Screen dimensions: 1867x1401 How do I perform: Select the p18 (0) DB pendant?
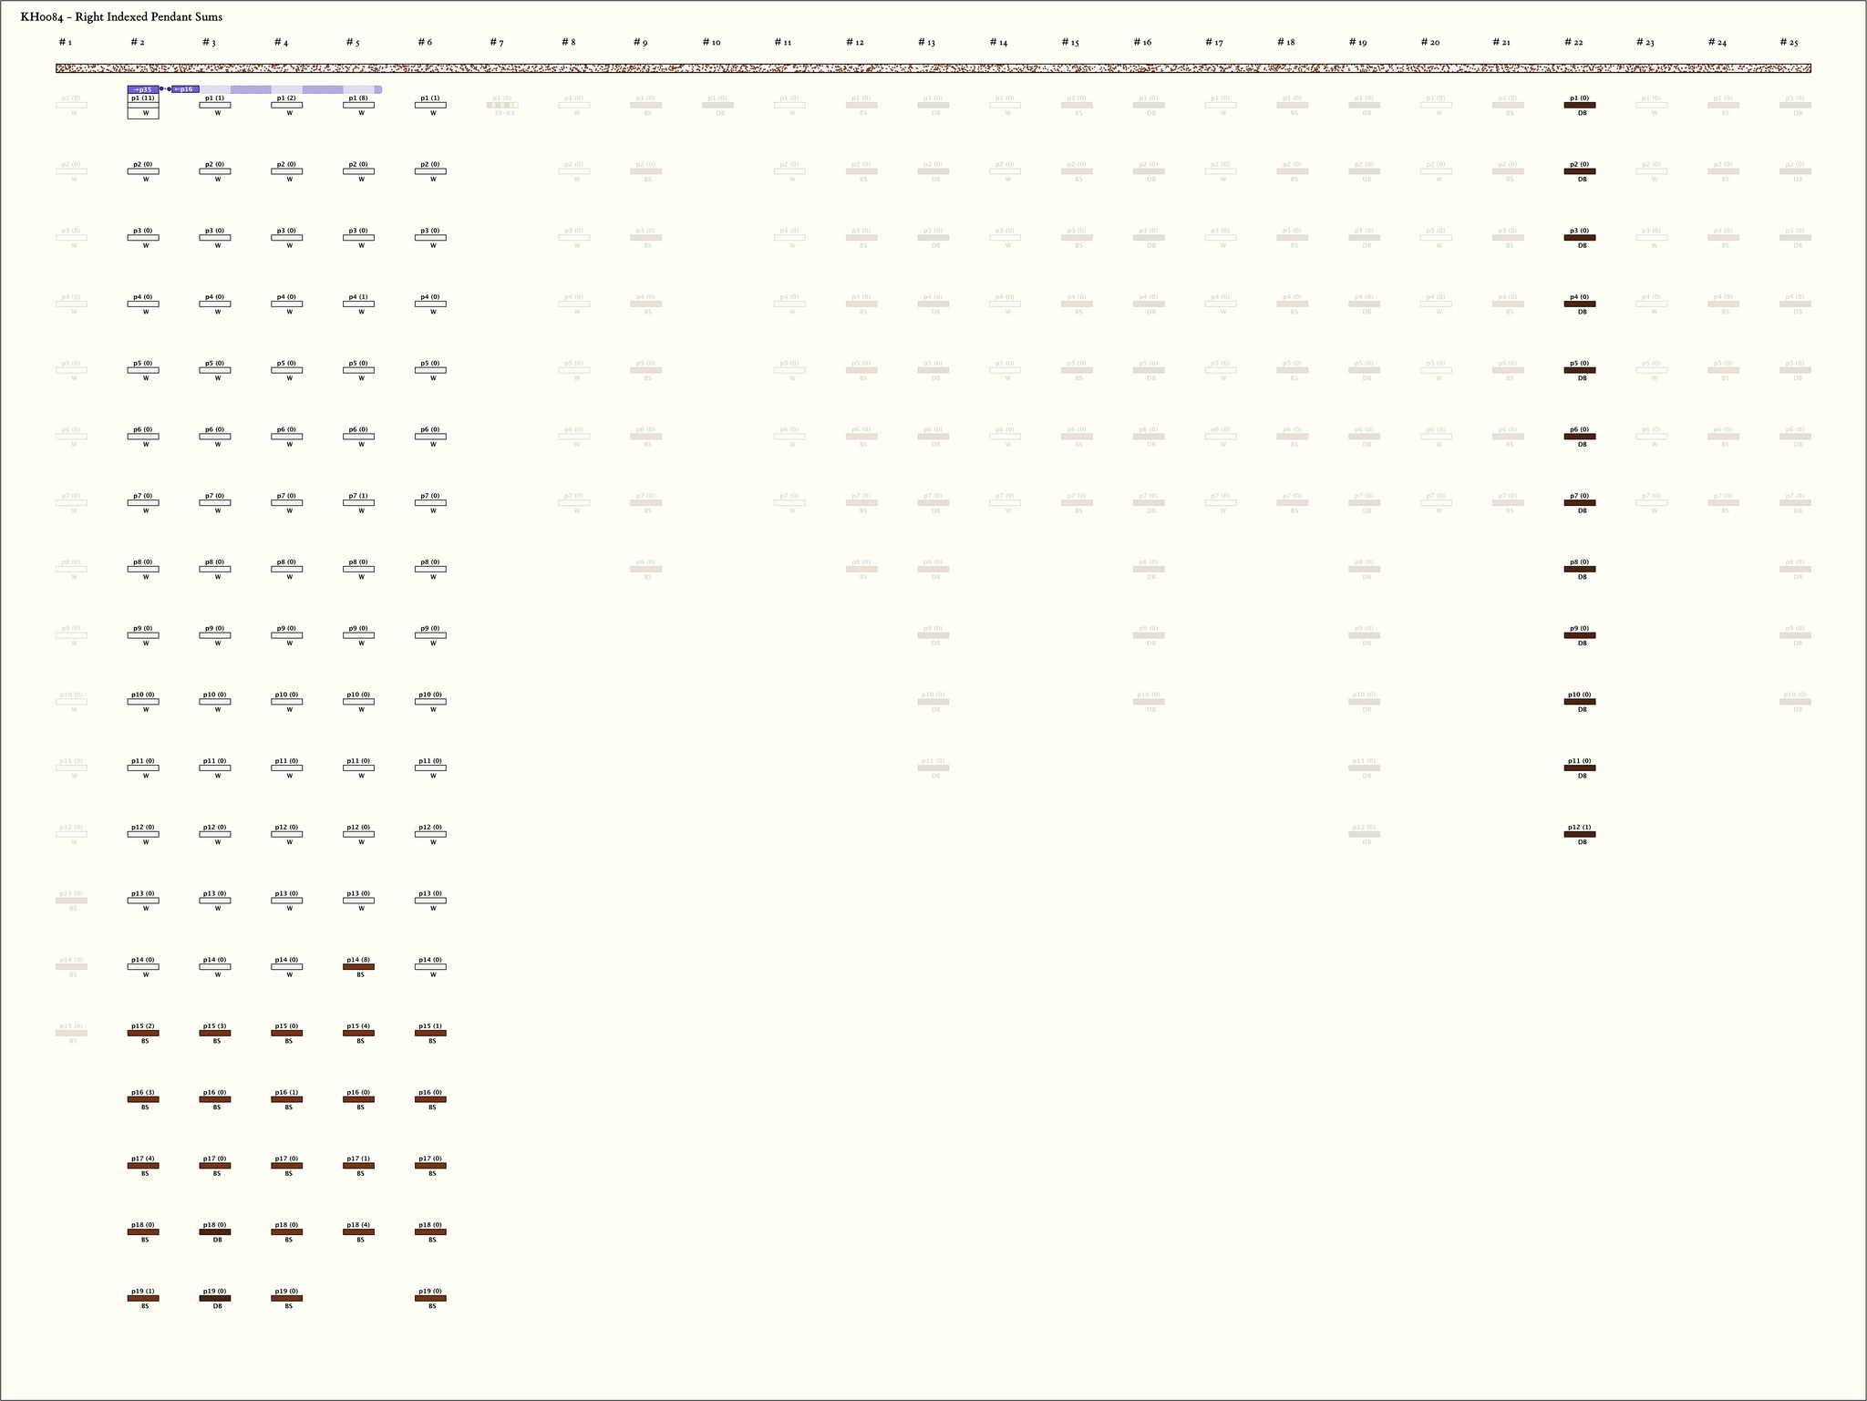[x=215, y=1231]
